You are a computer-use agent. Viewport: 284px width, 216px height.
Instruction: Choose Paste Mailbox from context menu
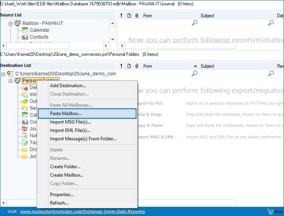click(66, 114)
